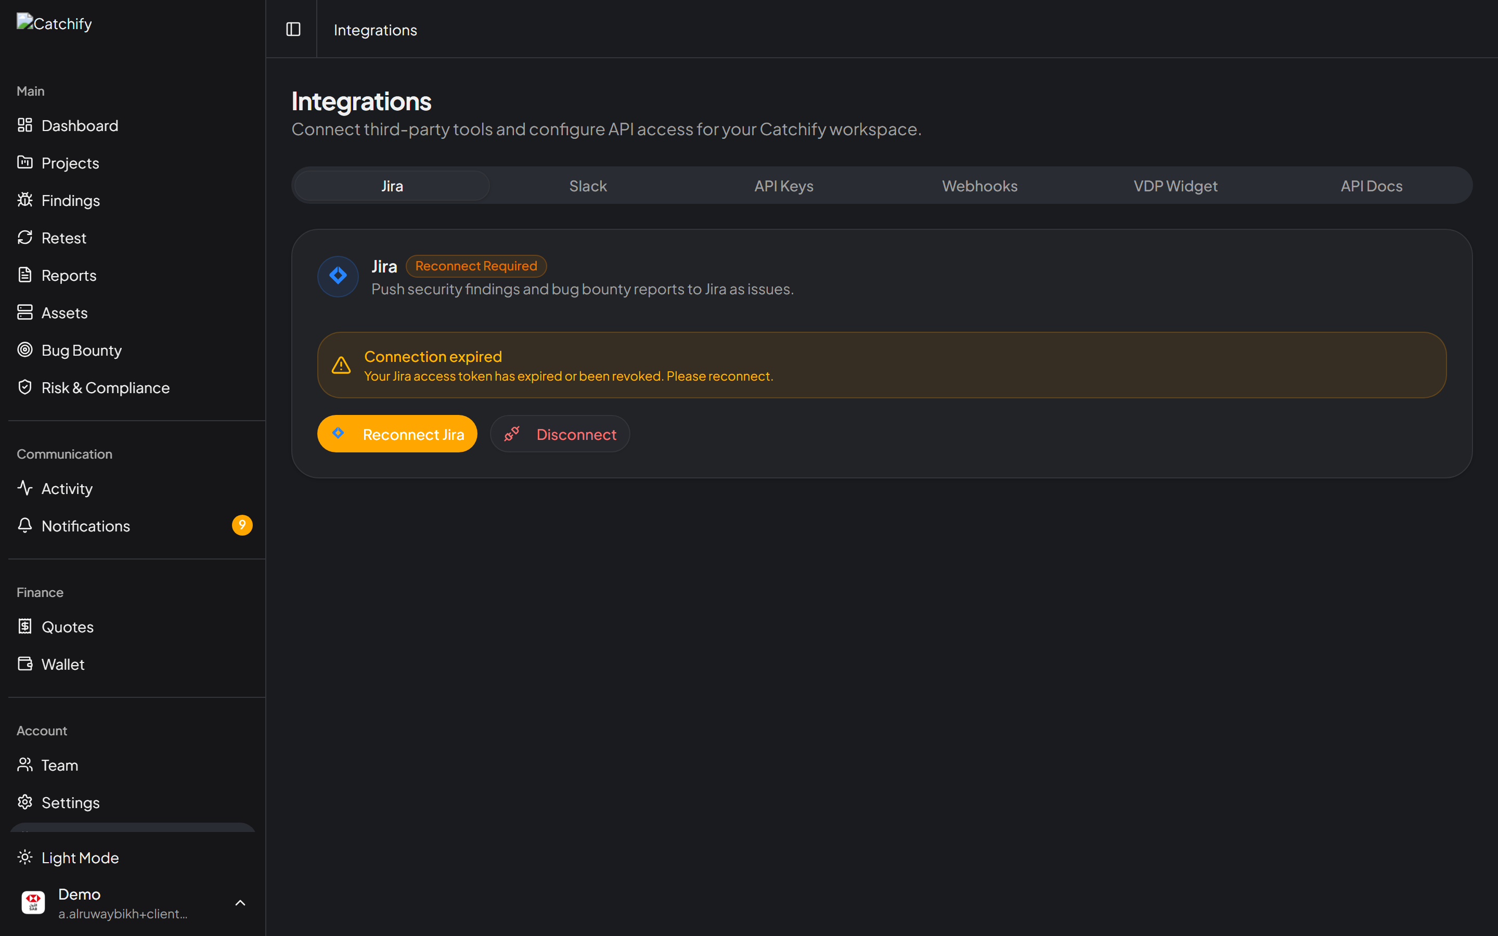Click the Reconnect Jira button
Image resolution: width=1498 pixels, height=936 pixels.
tap(397, 433)
